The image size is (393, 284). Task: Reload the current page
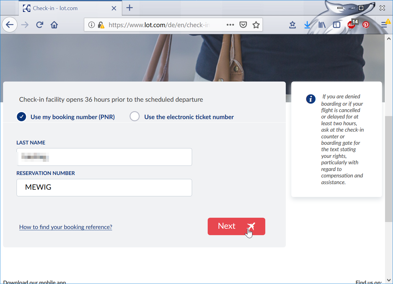tap(40, 25)
